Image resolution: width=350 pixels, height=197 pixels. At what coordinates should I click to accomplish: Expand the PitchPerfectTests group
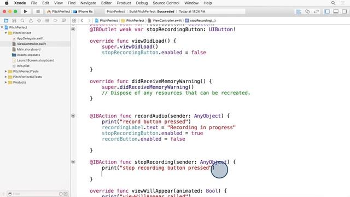[x=6, y=71]
